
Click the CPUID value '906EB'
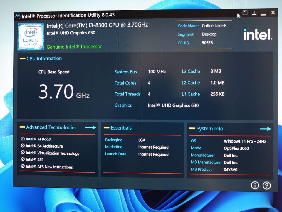point(207,43)
